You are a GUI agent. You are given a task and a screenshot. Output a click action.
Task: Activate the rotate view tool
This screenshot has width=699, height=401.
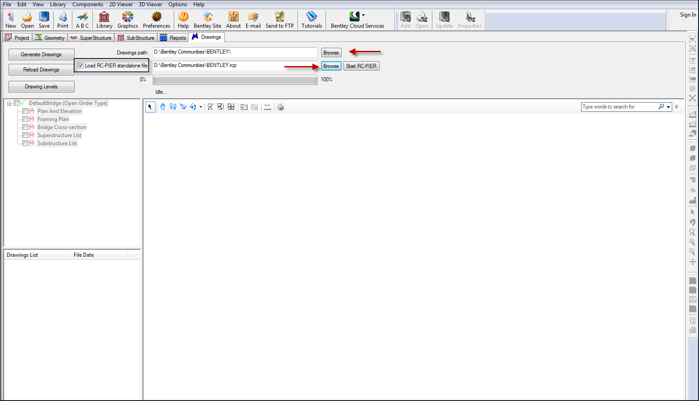[x=193, y=107]
